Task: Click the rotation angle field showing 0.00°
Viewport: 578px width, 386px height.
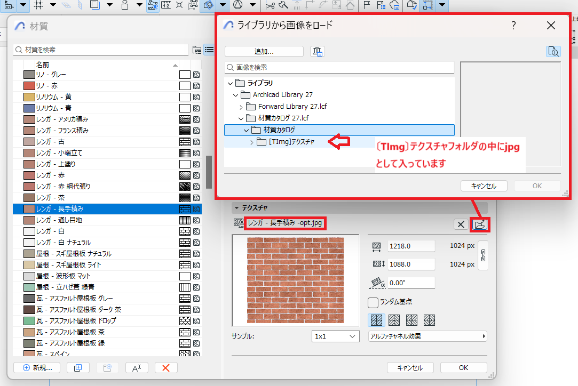Action: (x=411, y=283)
